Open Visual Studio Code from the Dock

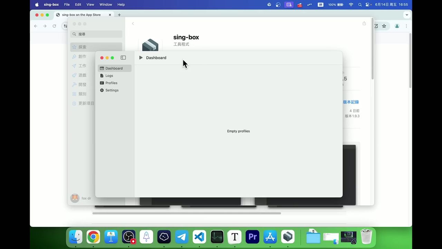click(x=199, y=237)
